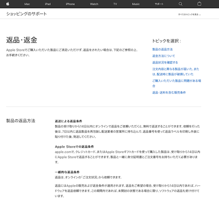Open the 返品・送料を含む販売条件 link

pyautogui.click(x=169, y=92)
